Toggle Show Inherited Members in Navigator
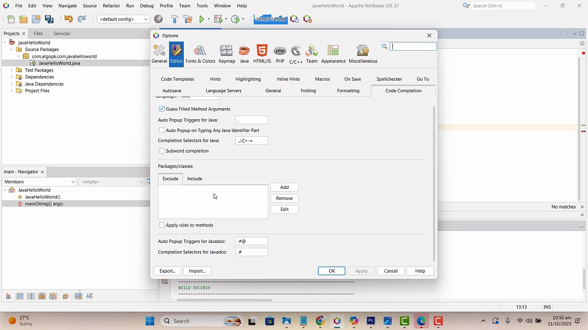 pyautogui.click(x=8, y=296)
